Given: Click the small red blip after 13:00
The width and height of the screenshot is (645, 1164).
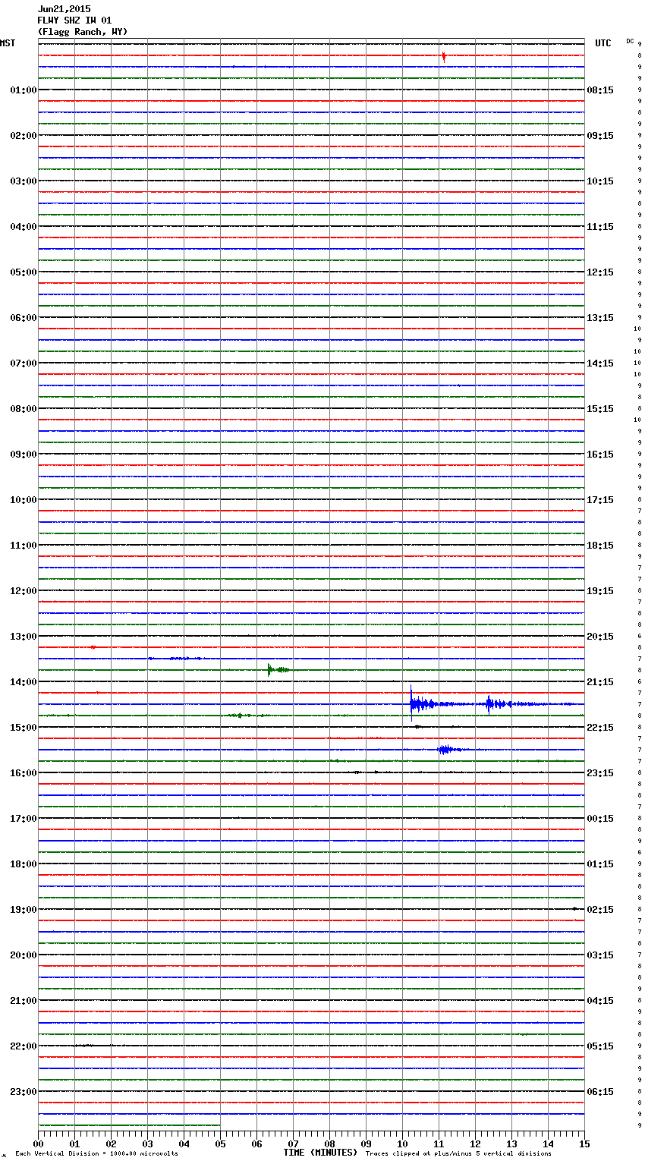Looking at the screenshot, I should [x=93, y=647].
